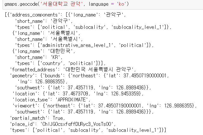Click the 'APPROXIMATE' location_type value

[x=72, y=100]
